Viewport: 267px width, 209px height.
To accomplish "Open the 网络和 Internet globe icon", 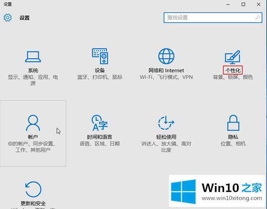I will pos(166,56).
